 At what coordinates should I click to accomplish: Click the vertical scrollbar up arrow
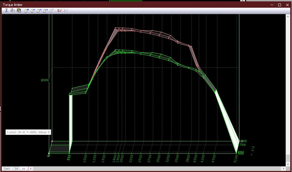288,16
